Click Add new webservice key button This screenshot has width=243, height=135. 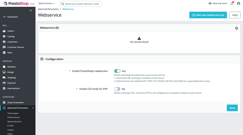208,15
